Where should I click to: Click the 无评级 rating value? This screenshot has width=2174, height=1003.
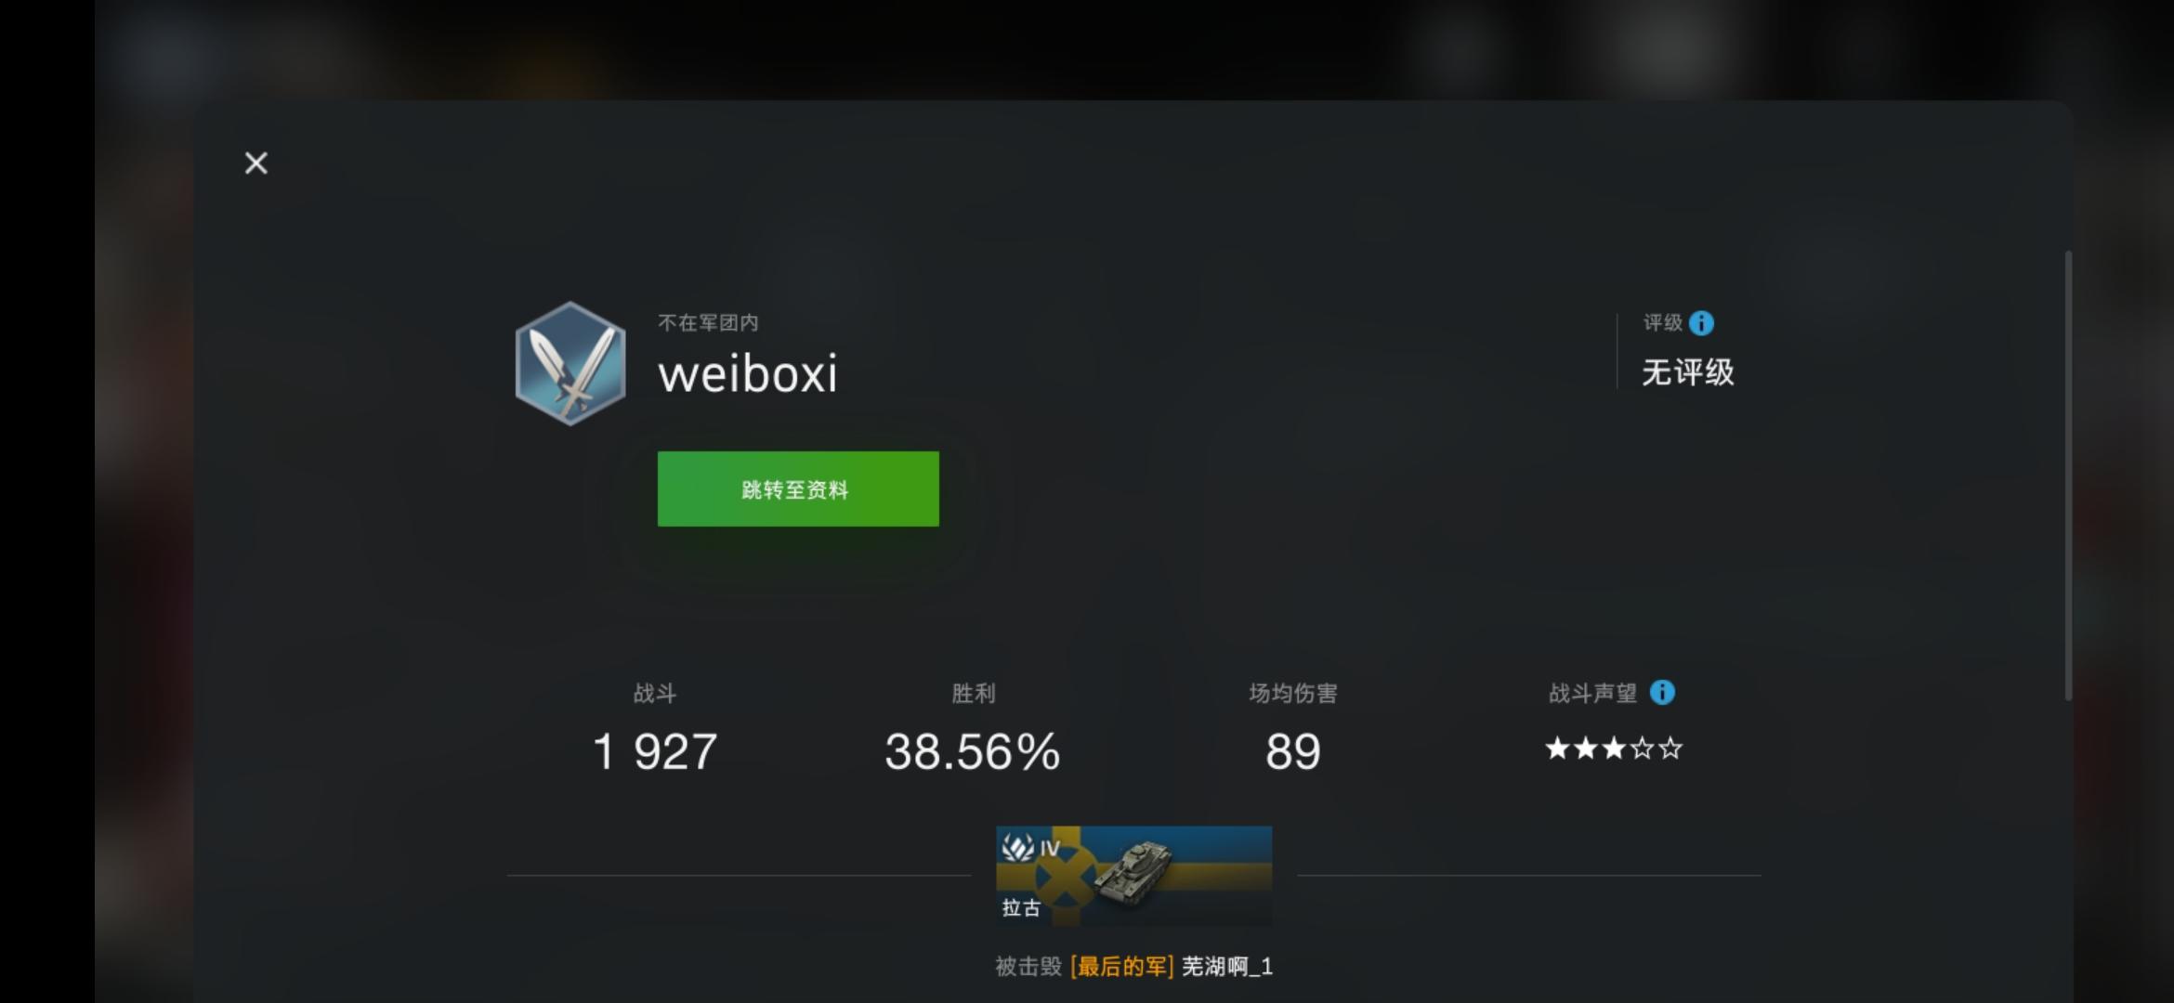[x=1687, y=372]
